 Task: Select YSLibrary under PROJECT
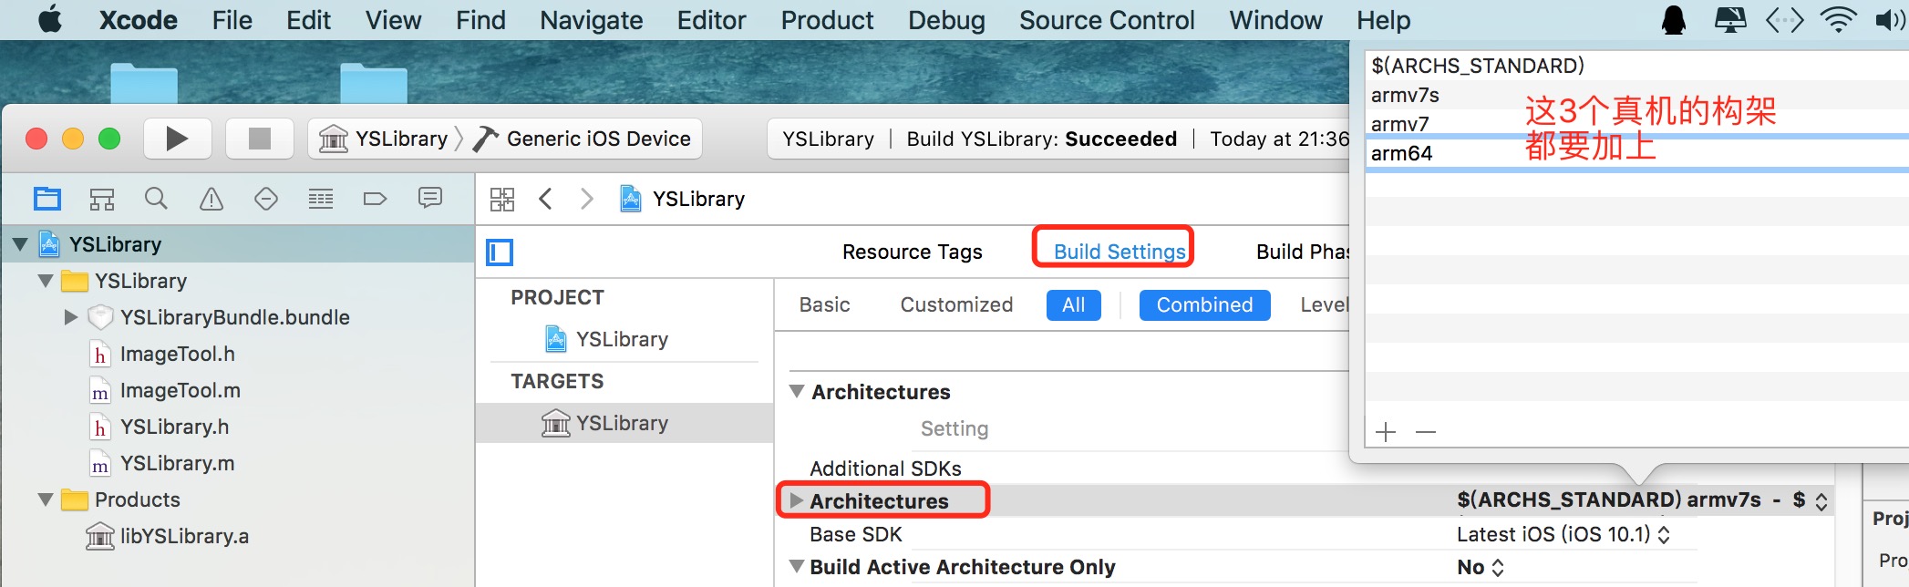622,339
